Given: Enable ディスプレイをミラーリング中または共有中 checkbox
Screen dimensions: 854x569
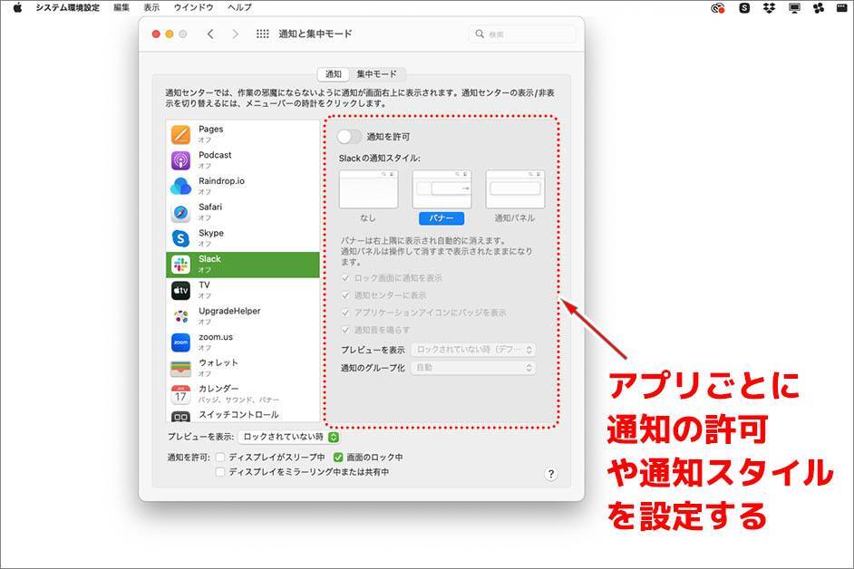Looking at the screenshot, I should tap(220, 472).
